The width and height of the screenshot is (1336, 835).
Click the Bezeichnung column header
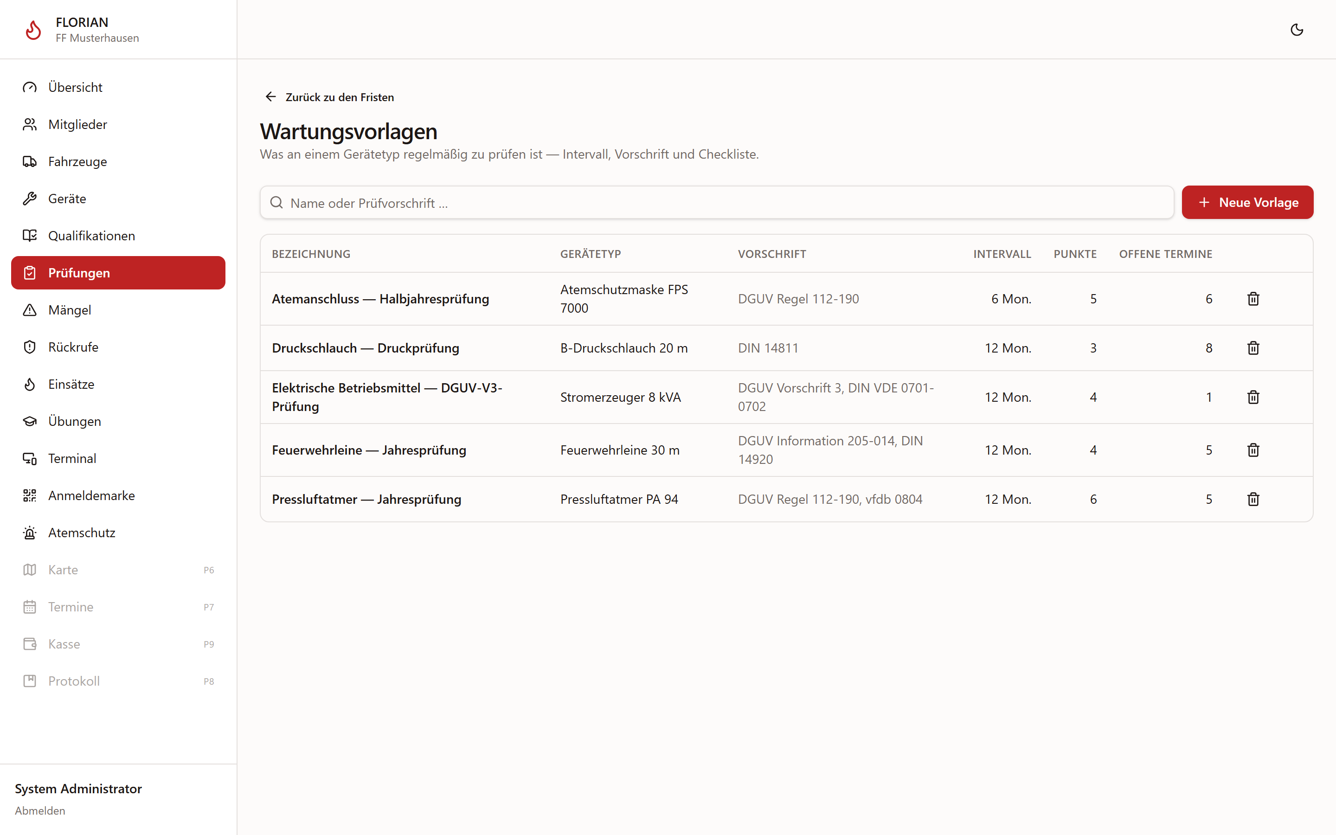311,254
